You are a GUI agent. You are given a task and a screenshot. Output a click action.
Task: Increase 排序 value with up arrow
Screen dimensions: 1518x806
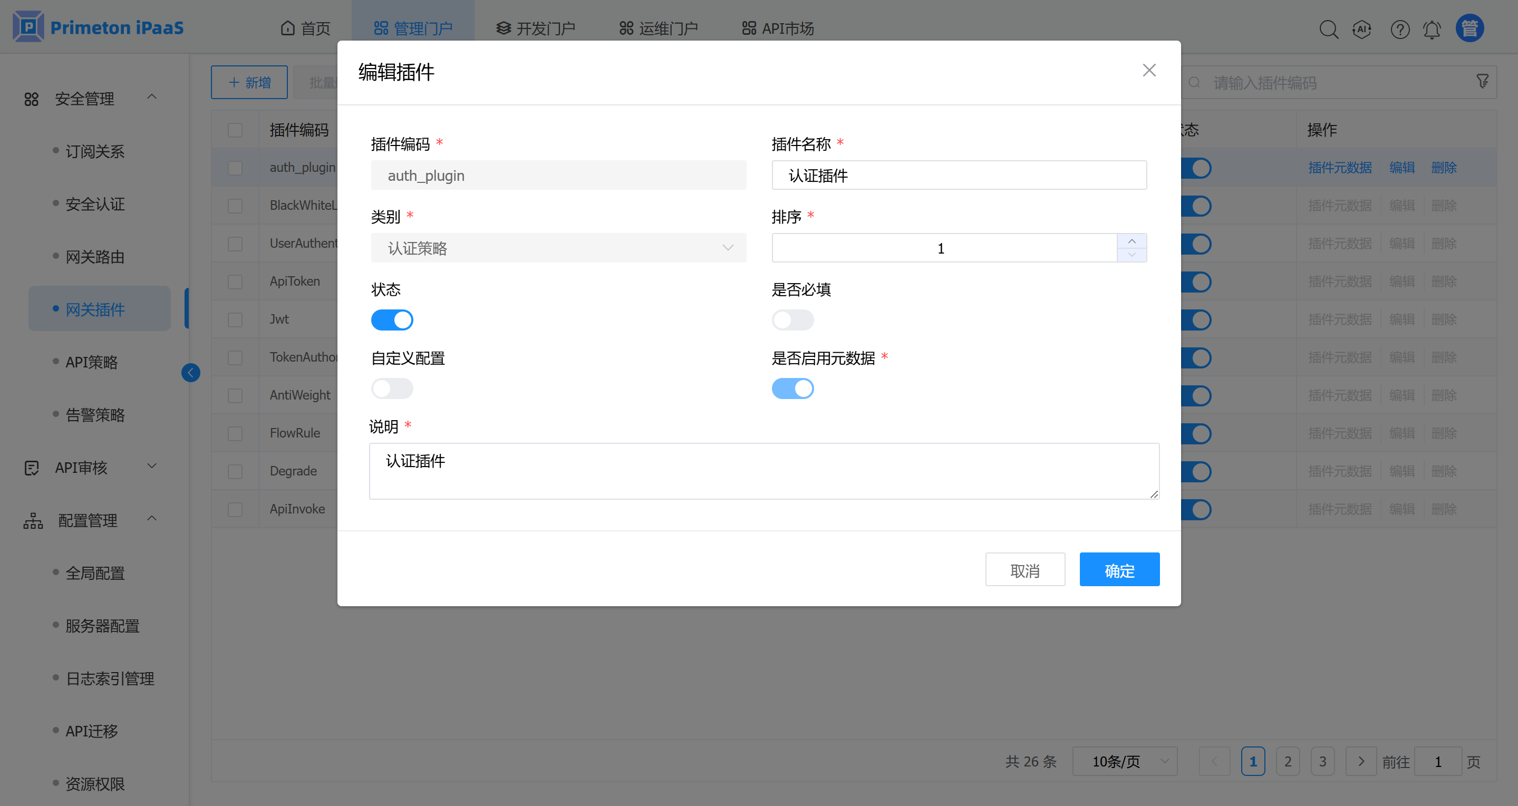click(1132, 241)
